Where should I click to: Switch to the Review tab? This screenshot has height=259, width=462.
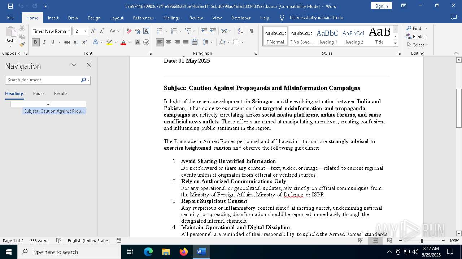point(196,18)
